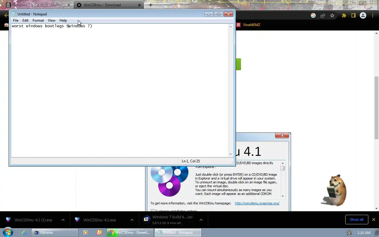This screenshot has height=237, width=379.
Task: Bookmark this page with the star icon
Action: click(x=332, y=15)
